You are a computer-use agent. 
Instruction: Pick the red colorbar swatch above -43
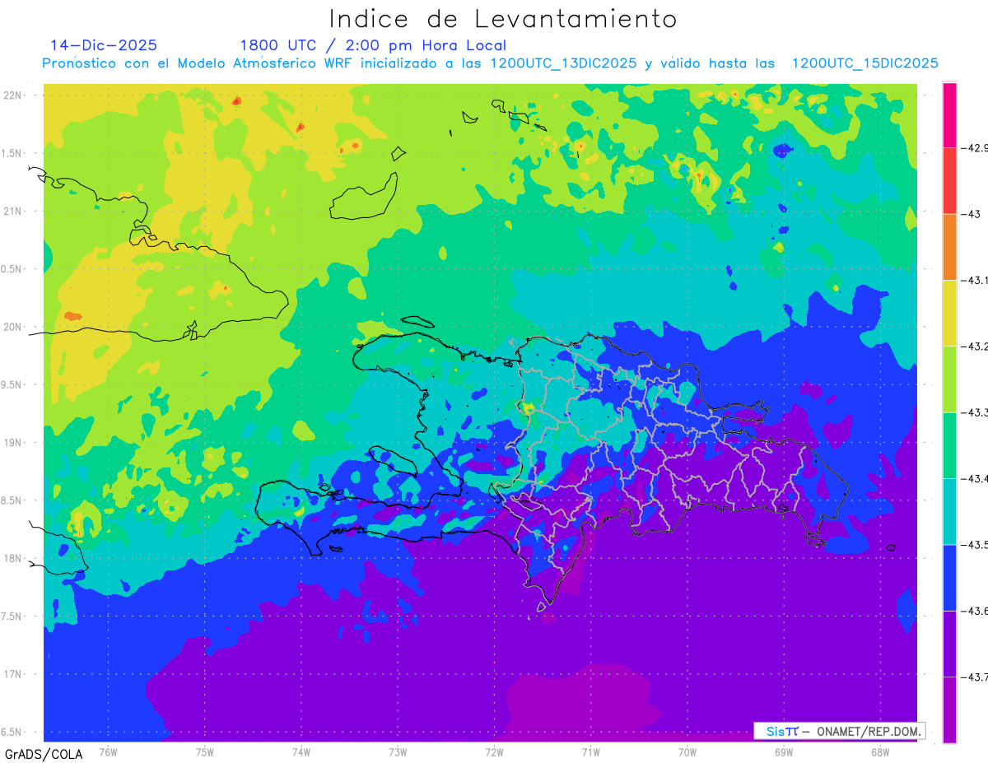(x=949, y=181)
